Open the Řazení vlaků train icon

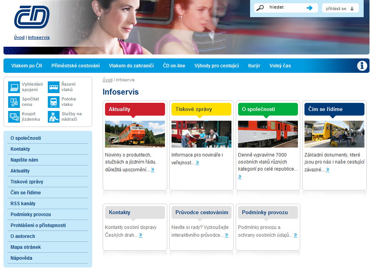tap(54, 87)
